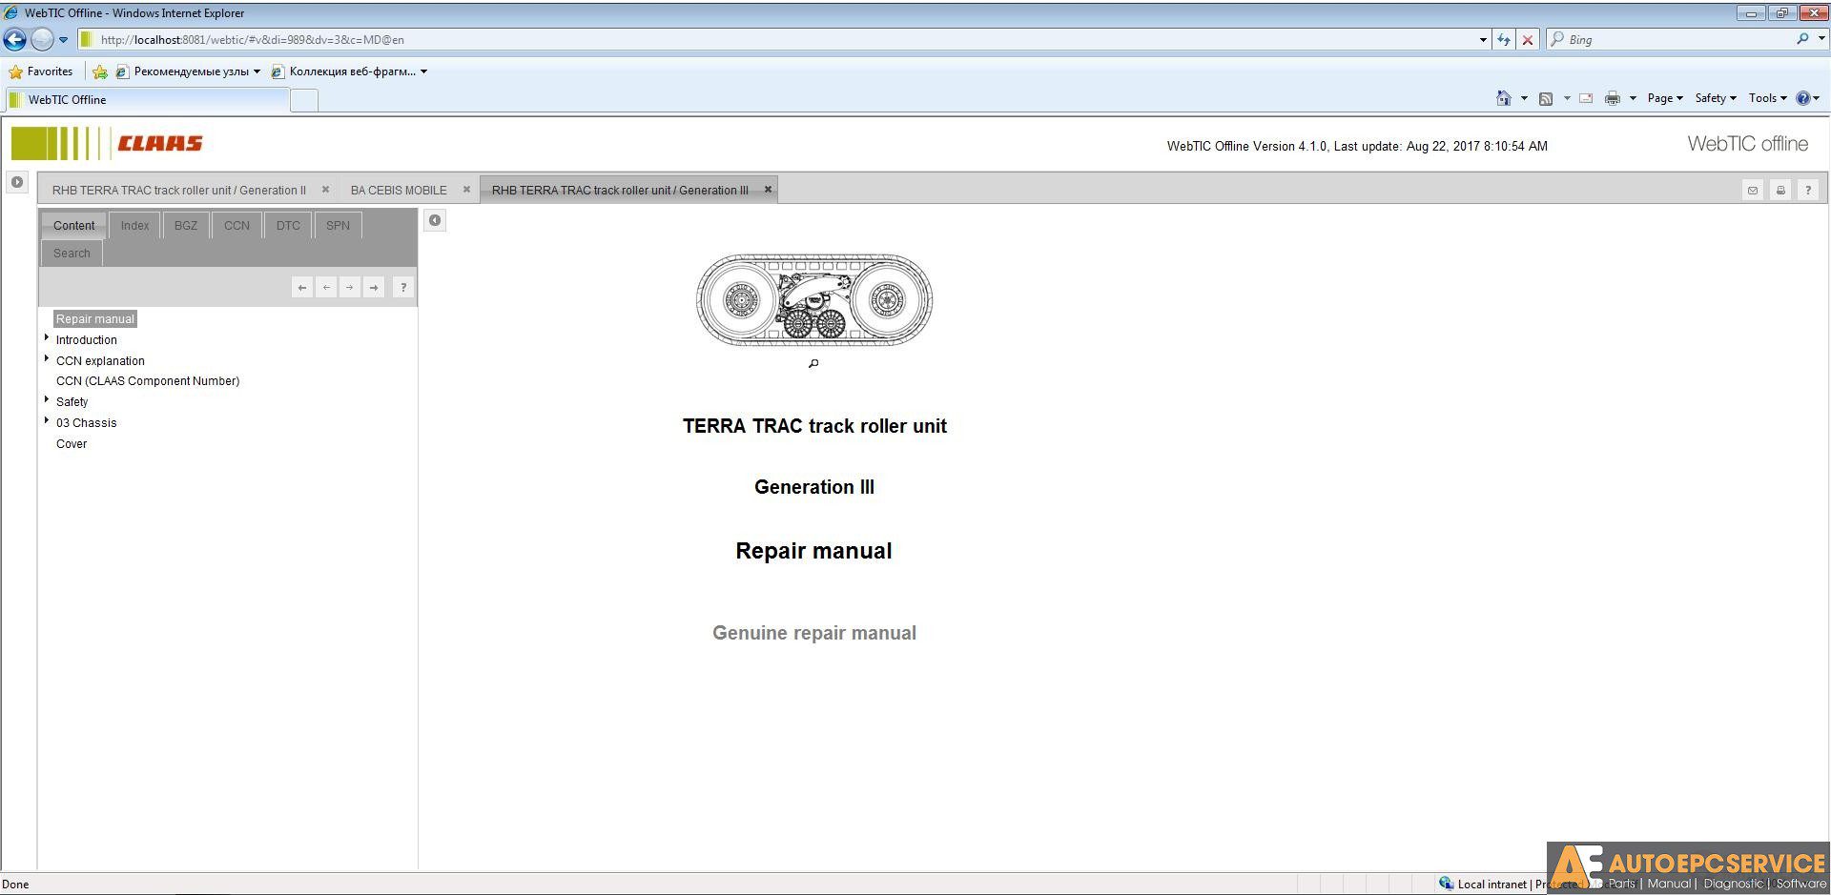Click the Add to Favorites bar icon
The width and height of the screenshot is (1831, 895).
click(x=100, y=71)
